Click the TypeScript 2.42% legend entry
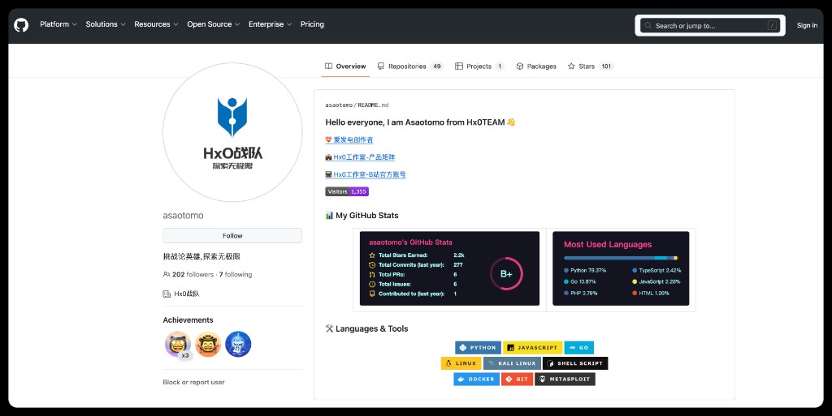This screenshot has height=416, width=832. click(x=656, y=270)
